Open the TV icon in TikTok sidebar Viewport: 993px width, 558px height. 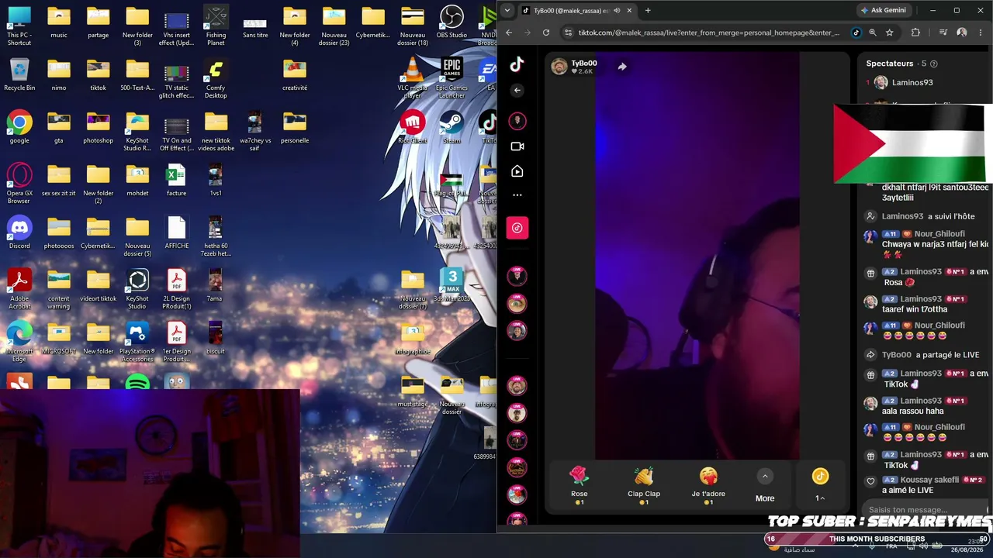517,171
